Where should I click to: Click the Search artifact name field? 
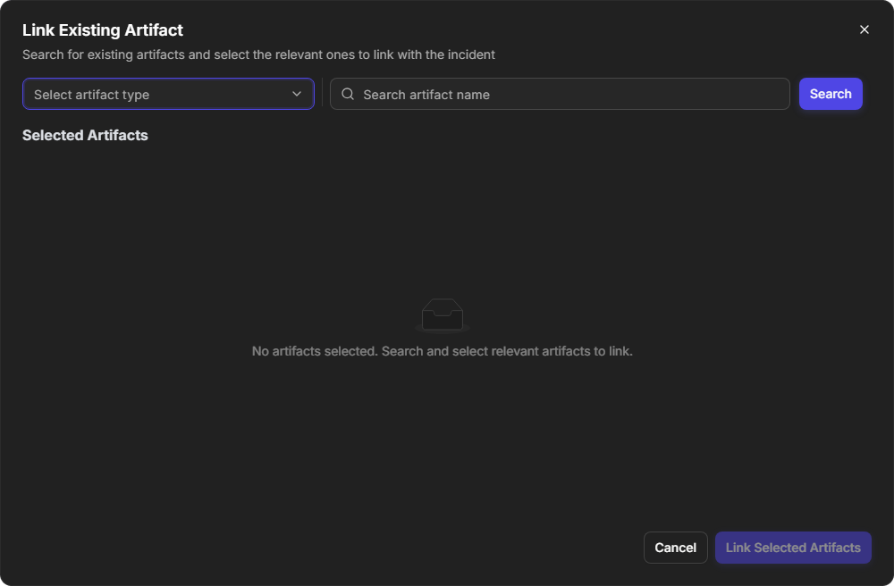tap(560, 94)
